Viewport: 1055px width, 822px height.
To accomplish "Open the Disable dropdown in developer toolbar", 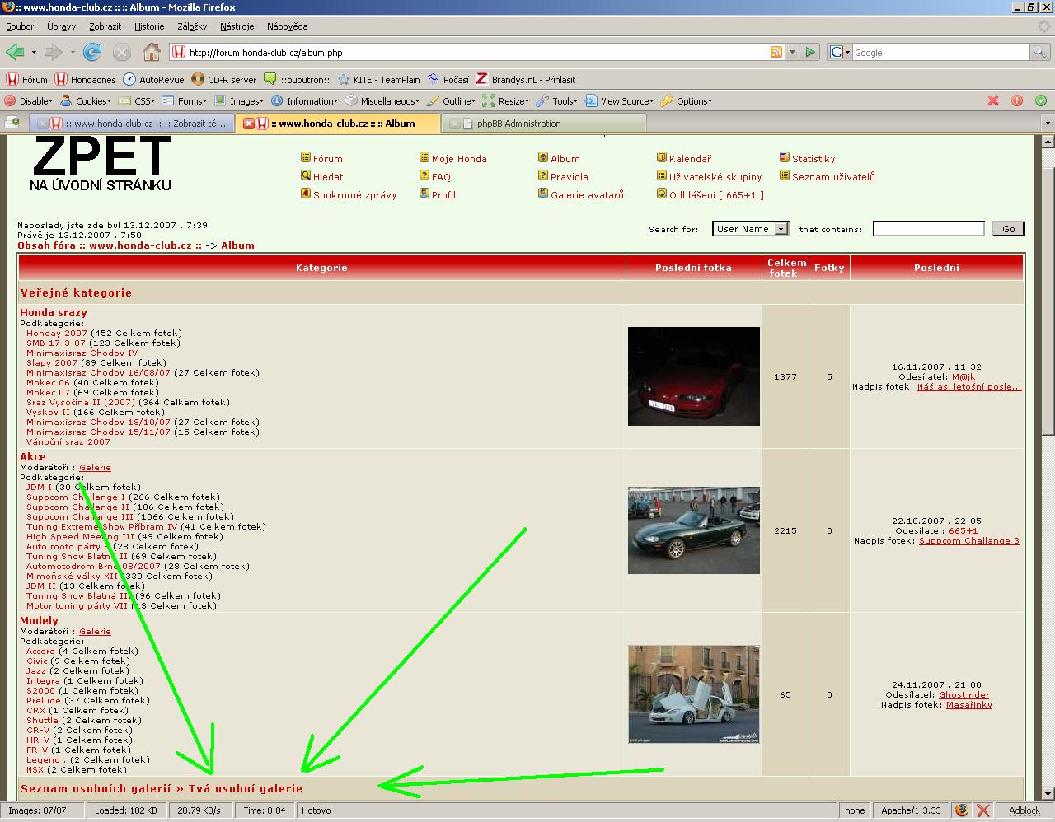I will (x=30, y=101).
